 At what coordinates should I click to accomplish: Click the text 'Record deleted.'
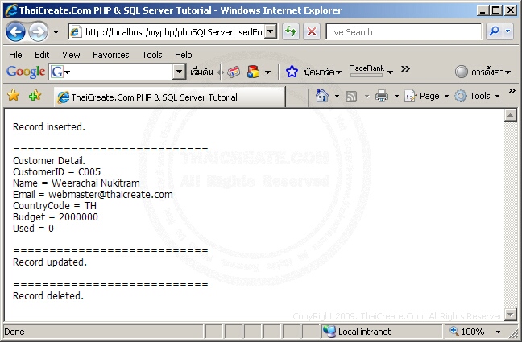tap(48, 296)
